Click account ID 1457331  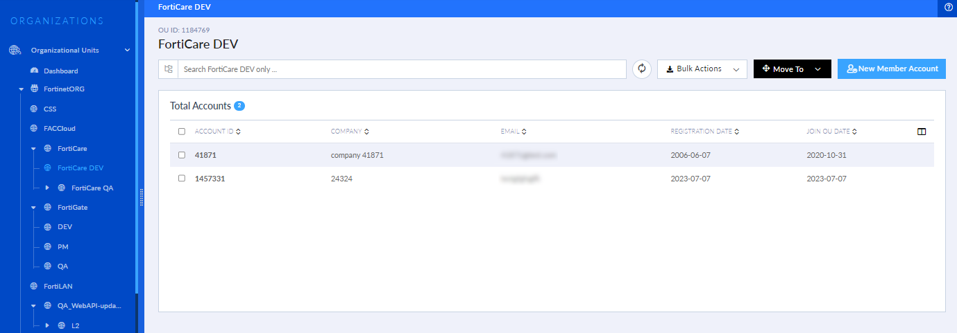click(210, 178)
